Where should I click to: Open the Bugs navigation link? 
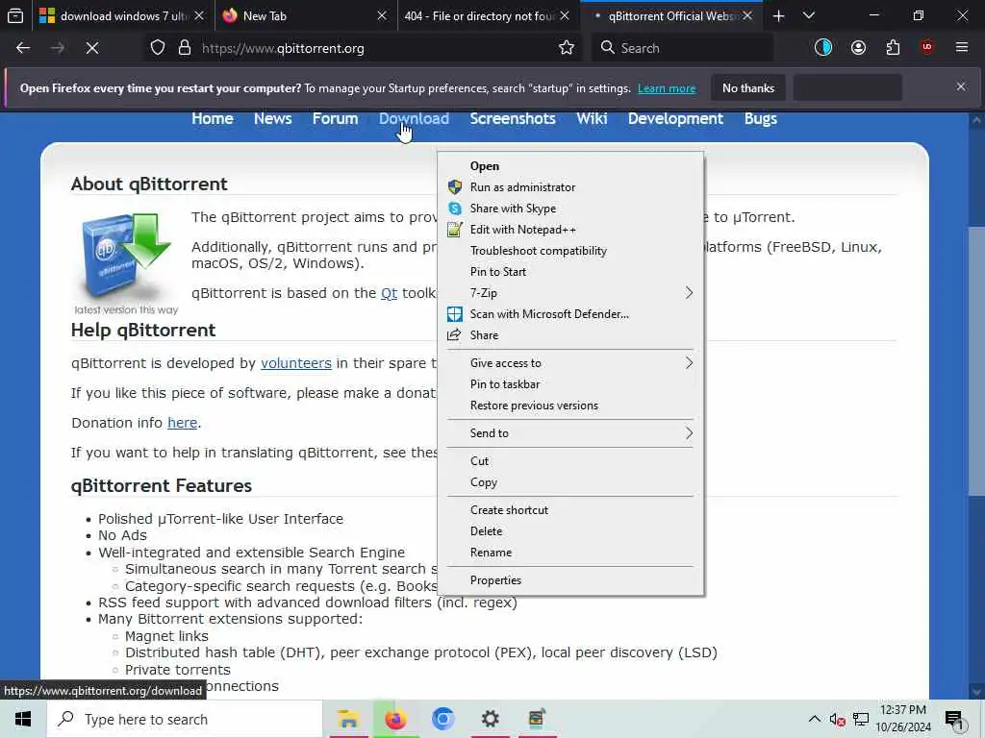pos(760,118)
